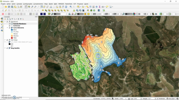Collapse the Bing Satellite layer entry
The image size is (179, 100).
tap(5, 48)
